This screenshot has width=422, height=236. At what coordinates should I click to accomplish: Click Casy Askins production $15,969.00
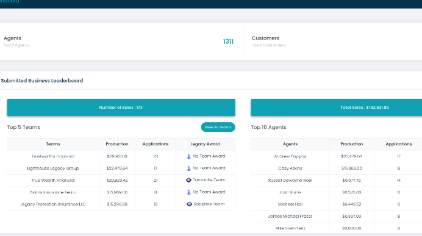(x=352, y=168)
